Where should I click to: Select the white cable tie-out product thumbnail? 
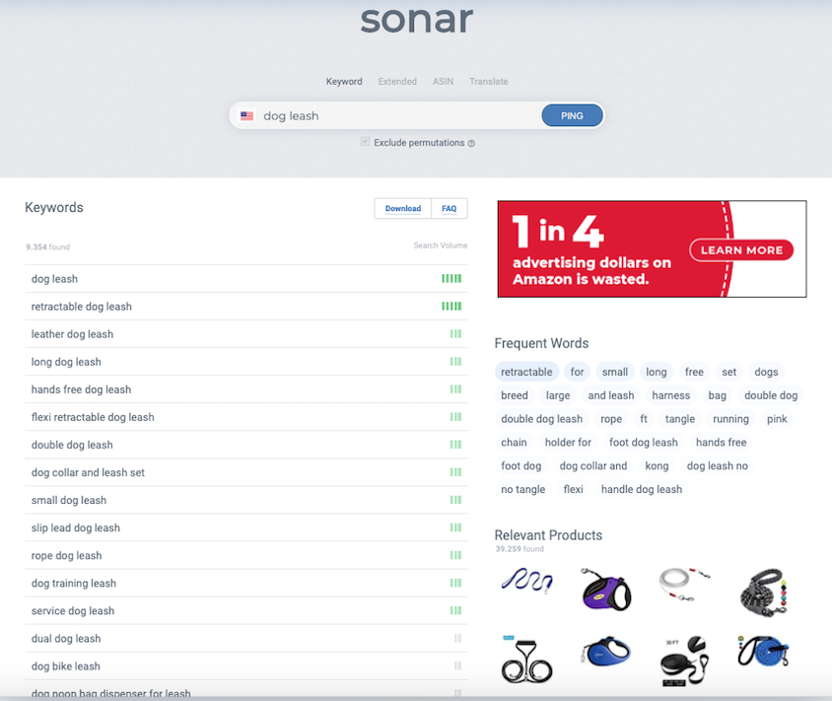684,585
